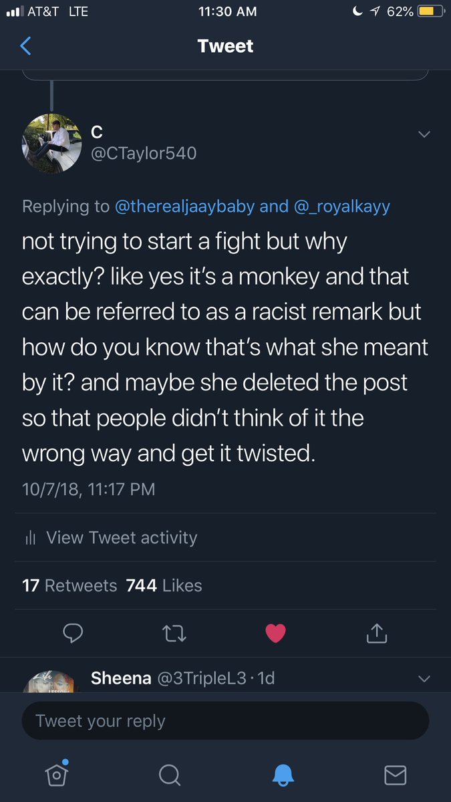Image resolution: width=451 pixels, height=802 pixels.
Task: Expand options chevron on CTaylor540 tweet
Action: 424,134
